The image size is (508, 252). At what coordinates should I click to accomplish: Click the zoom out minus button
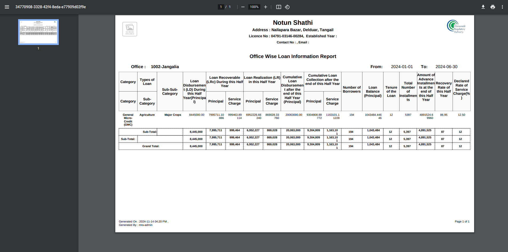243,7
